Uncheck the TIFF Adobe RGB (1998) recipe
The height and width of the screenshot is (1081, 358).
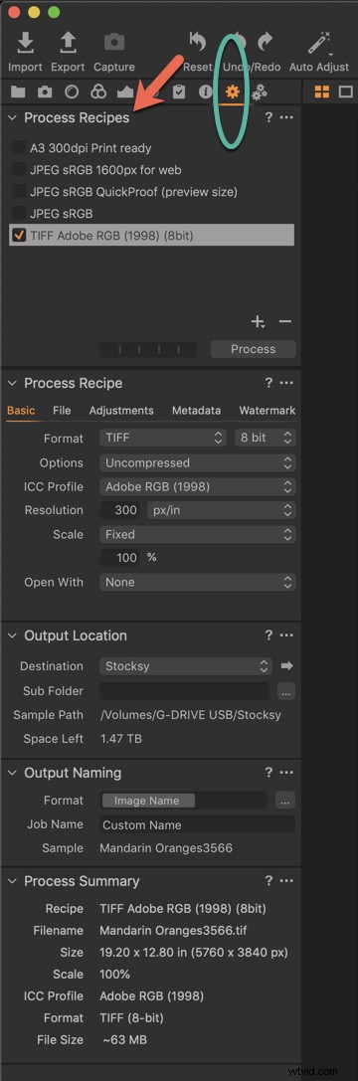tap(19, 236)
